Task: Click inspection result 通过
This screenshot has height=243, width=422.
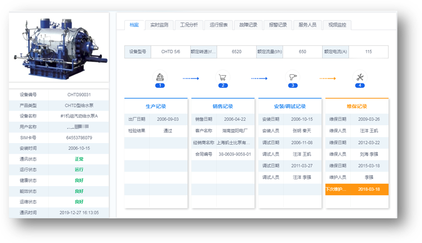Action: point(167,130)
